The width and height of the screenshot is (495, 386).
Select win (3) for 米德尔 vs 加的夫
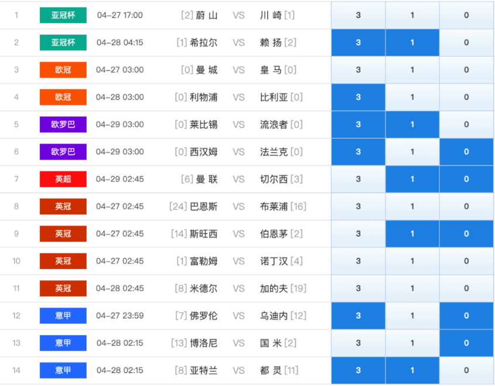pyautogui.click(x=359, y=288)
